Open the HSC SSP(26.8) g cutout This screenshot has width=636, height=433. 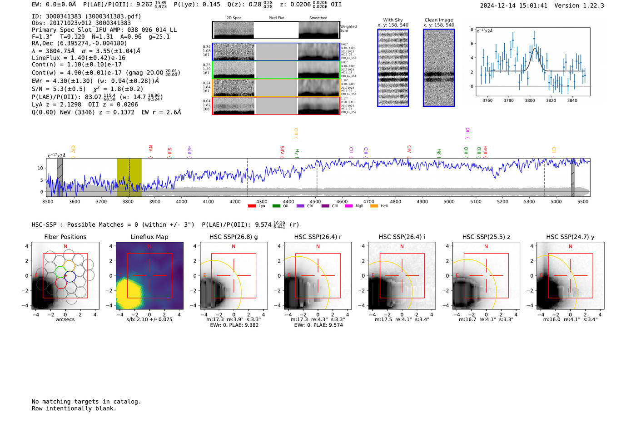[234, 275]
